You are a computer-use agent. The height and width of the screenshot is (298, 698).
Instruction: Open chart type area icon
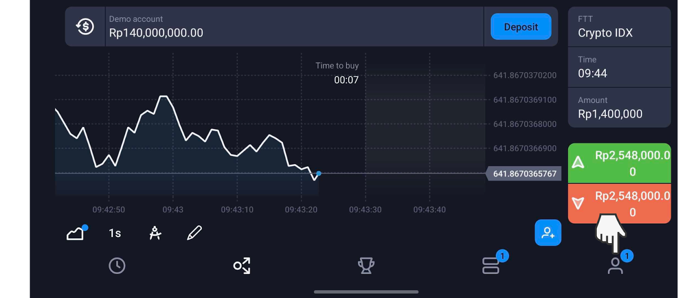76,233
